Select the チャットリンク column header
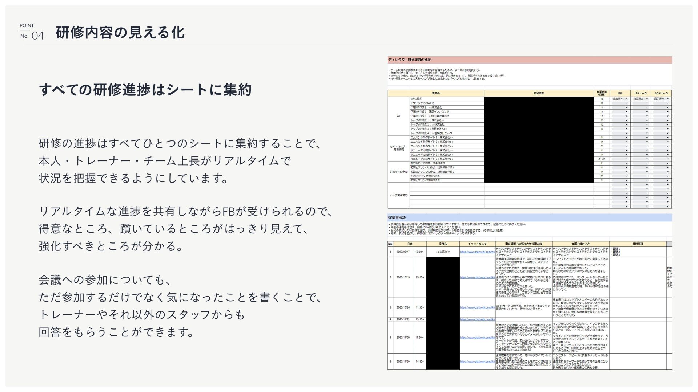Screen dimensions: 698x392 point(477,244)
